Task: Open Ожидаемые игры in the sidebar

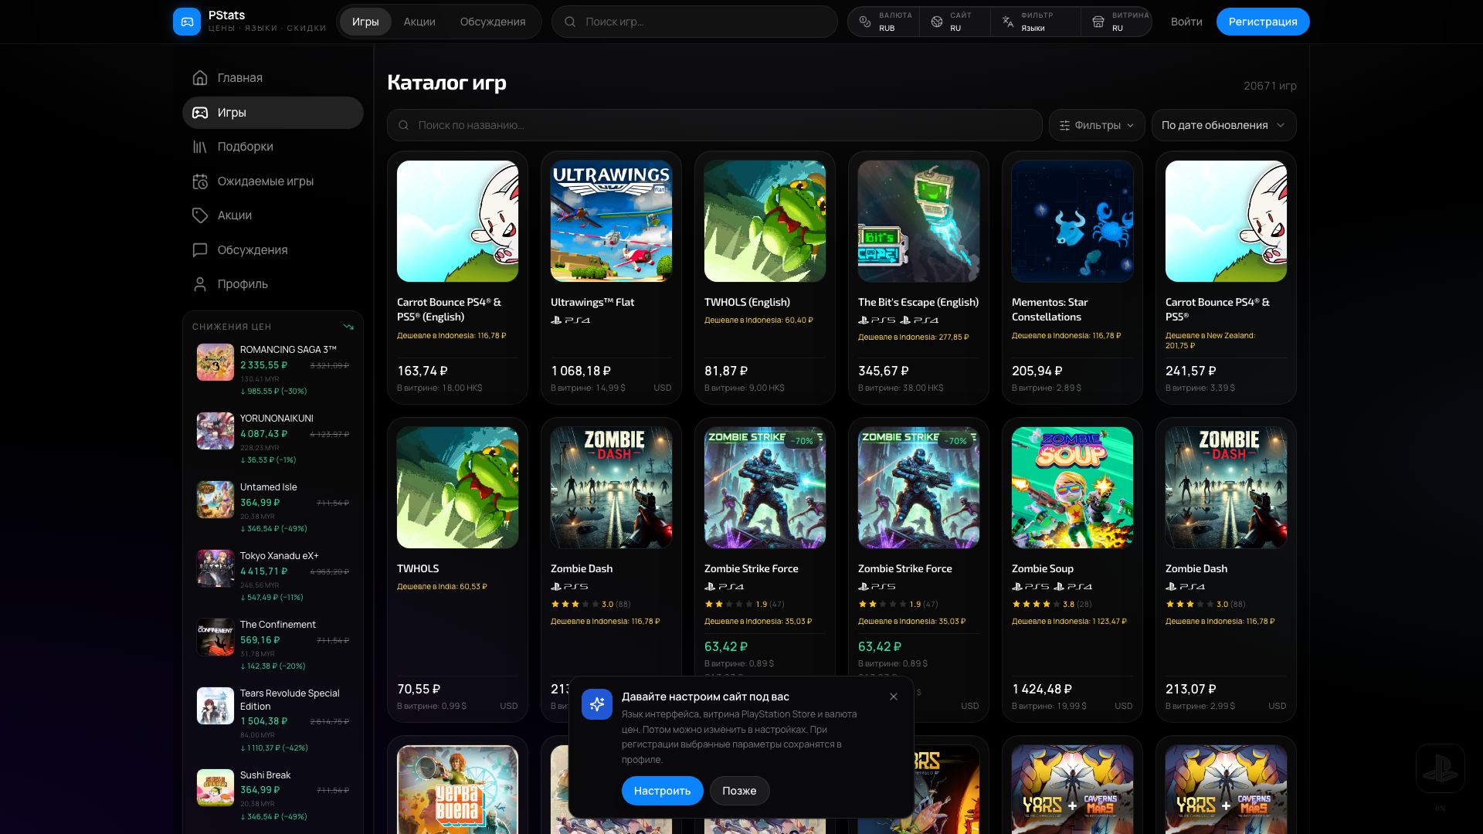Action: 273,181
